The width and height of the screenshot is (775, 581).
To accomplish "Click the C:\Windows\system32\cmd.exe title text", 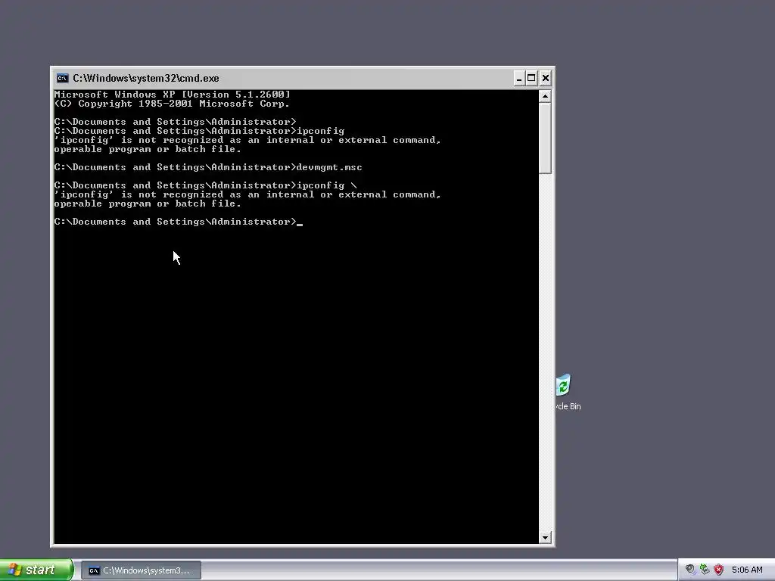I will 146,78.
